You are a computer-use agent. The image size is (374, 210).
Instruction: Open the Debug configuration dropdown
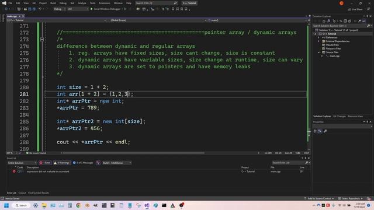60,9
